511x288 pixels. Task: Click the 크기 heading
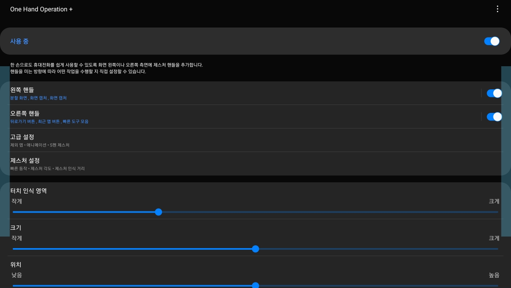click(x=16, y=228)
